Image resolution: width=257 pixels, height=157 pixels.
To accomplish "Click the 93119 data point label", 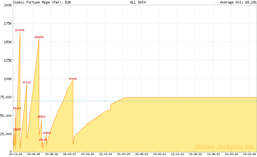I will [27, 82].
